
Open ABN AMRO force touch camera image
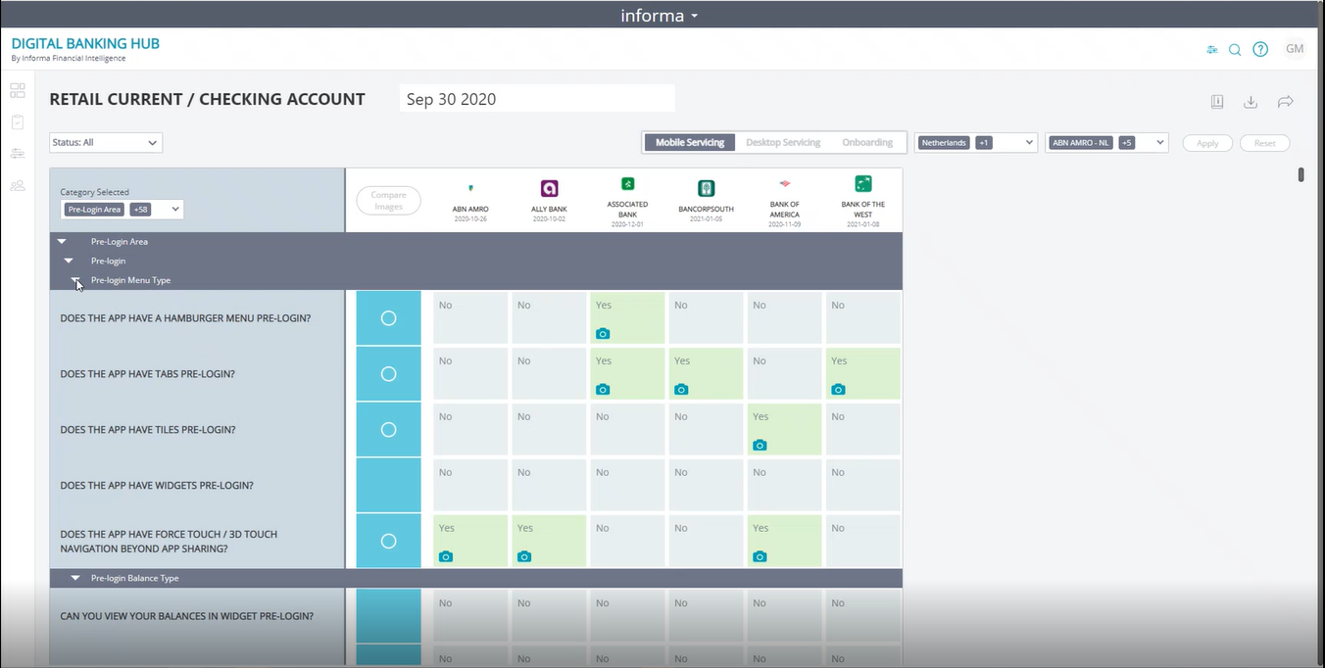click(446, 557)
